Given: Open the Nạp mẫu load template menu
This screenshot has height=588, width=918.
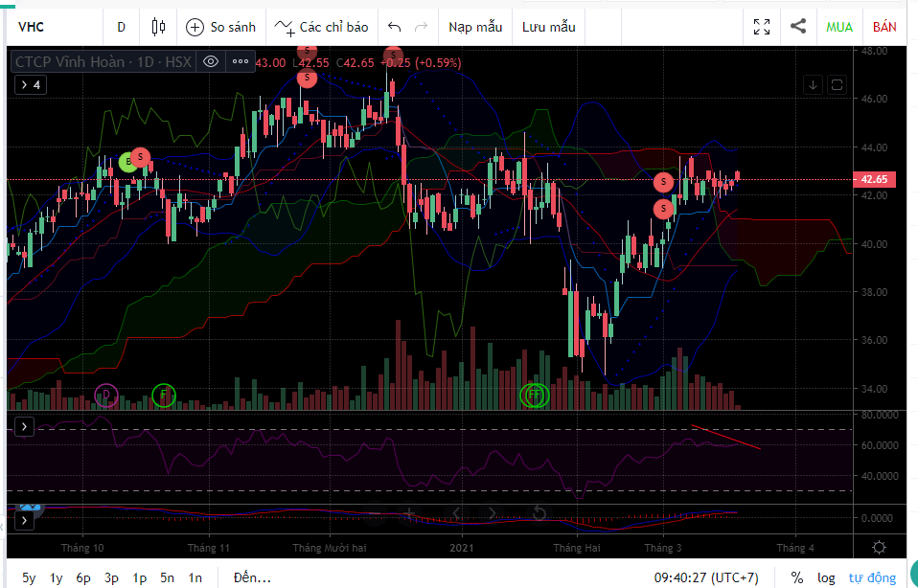Looking at the screenshot, I should (x=475, y=27).
